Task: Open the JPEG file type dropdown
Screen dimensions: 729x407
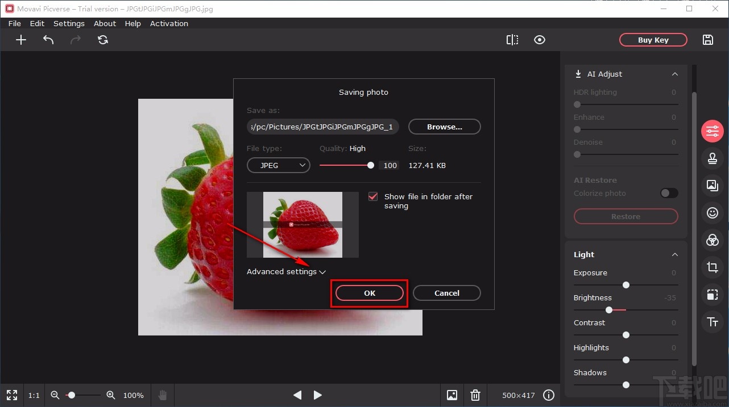Action: point(279,166)
